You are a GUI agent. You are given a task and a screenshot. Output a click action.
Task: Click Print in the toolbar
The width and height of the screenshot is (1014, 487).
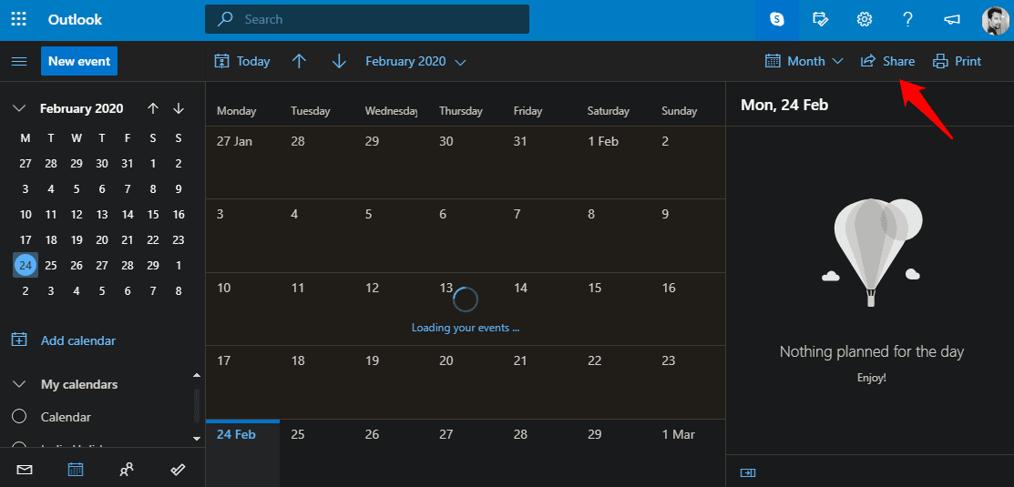[958, 61]
